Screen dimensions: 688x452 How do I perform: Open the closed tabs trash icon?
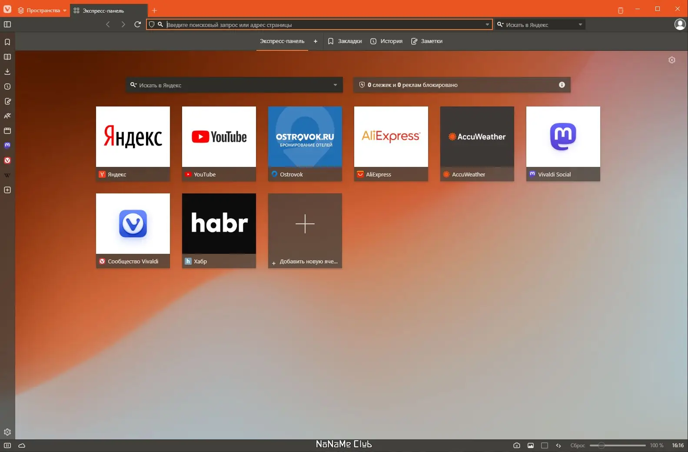click(x=621, y=10)
